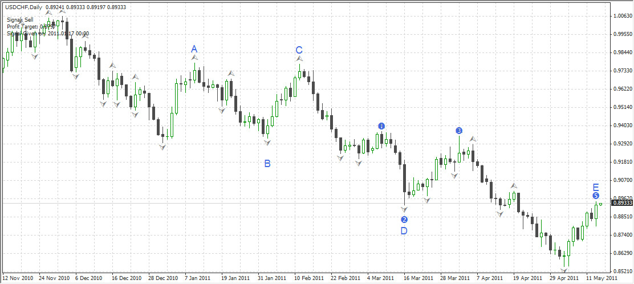Click the USDCHF,Daily chart title
This screenshot has width=634, height=284.
click(x=23, y=7)
